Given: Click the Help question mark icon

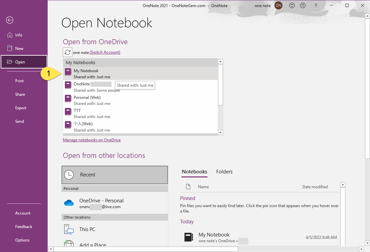Looking at the screenshot, I should point(315,5).
